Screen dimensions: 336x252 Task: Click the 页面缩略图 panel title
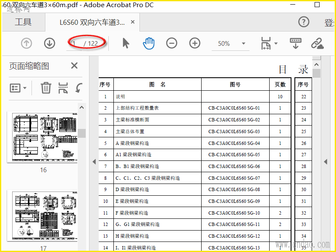(x=29, y=66)
